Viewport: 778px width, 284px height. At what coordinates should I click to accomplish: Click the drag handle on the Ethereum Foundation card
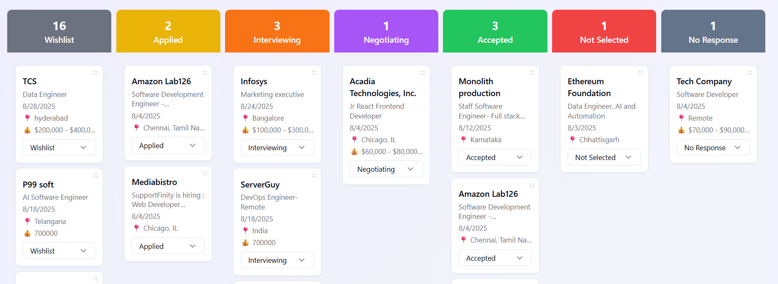(x=641, y=72)
